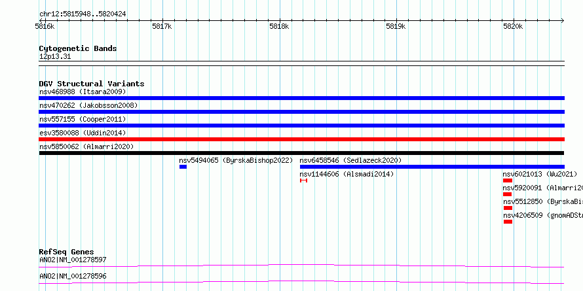The width and height of the screenshot is (583, 291).
Task: Click the RefSeq Genes track title
Action: pyautogui.click(x=66, y=252)
